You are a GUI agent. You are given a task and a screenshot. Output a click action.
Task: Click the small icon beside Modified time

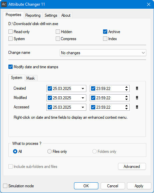(x=137, y=98)
